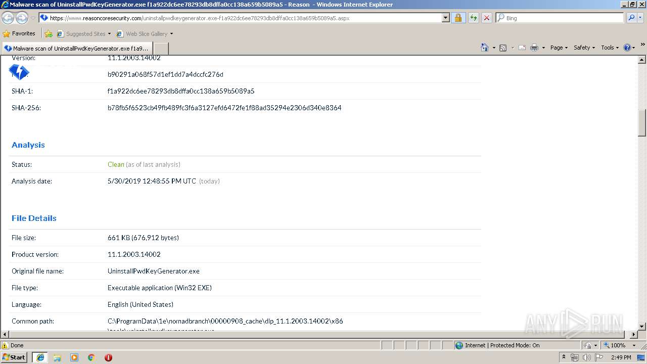Expand the Suggested Sites dropdown arrow
This screenshot has width=647, height=364.
pyautogui.click(x=109, y=34)
